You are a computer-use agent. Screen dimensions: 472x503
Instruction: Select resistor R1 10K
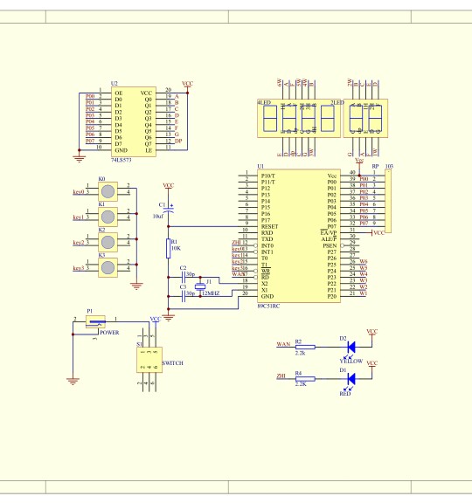click(x=168, y=248)
